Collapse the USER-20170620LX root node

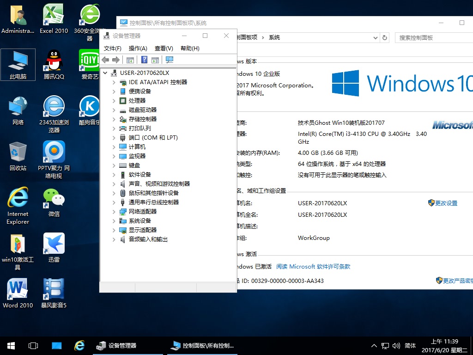[x=105, y=73]
